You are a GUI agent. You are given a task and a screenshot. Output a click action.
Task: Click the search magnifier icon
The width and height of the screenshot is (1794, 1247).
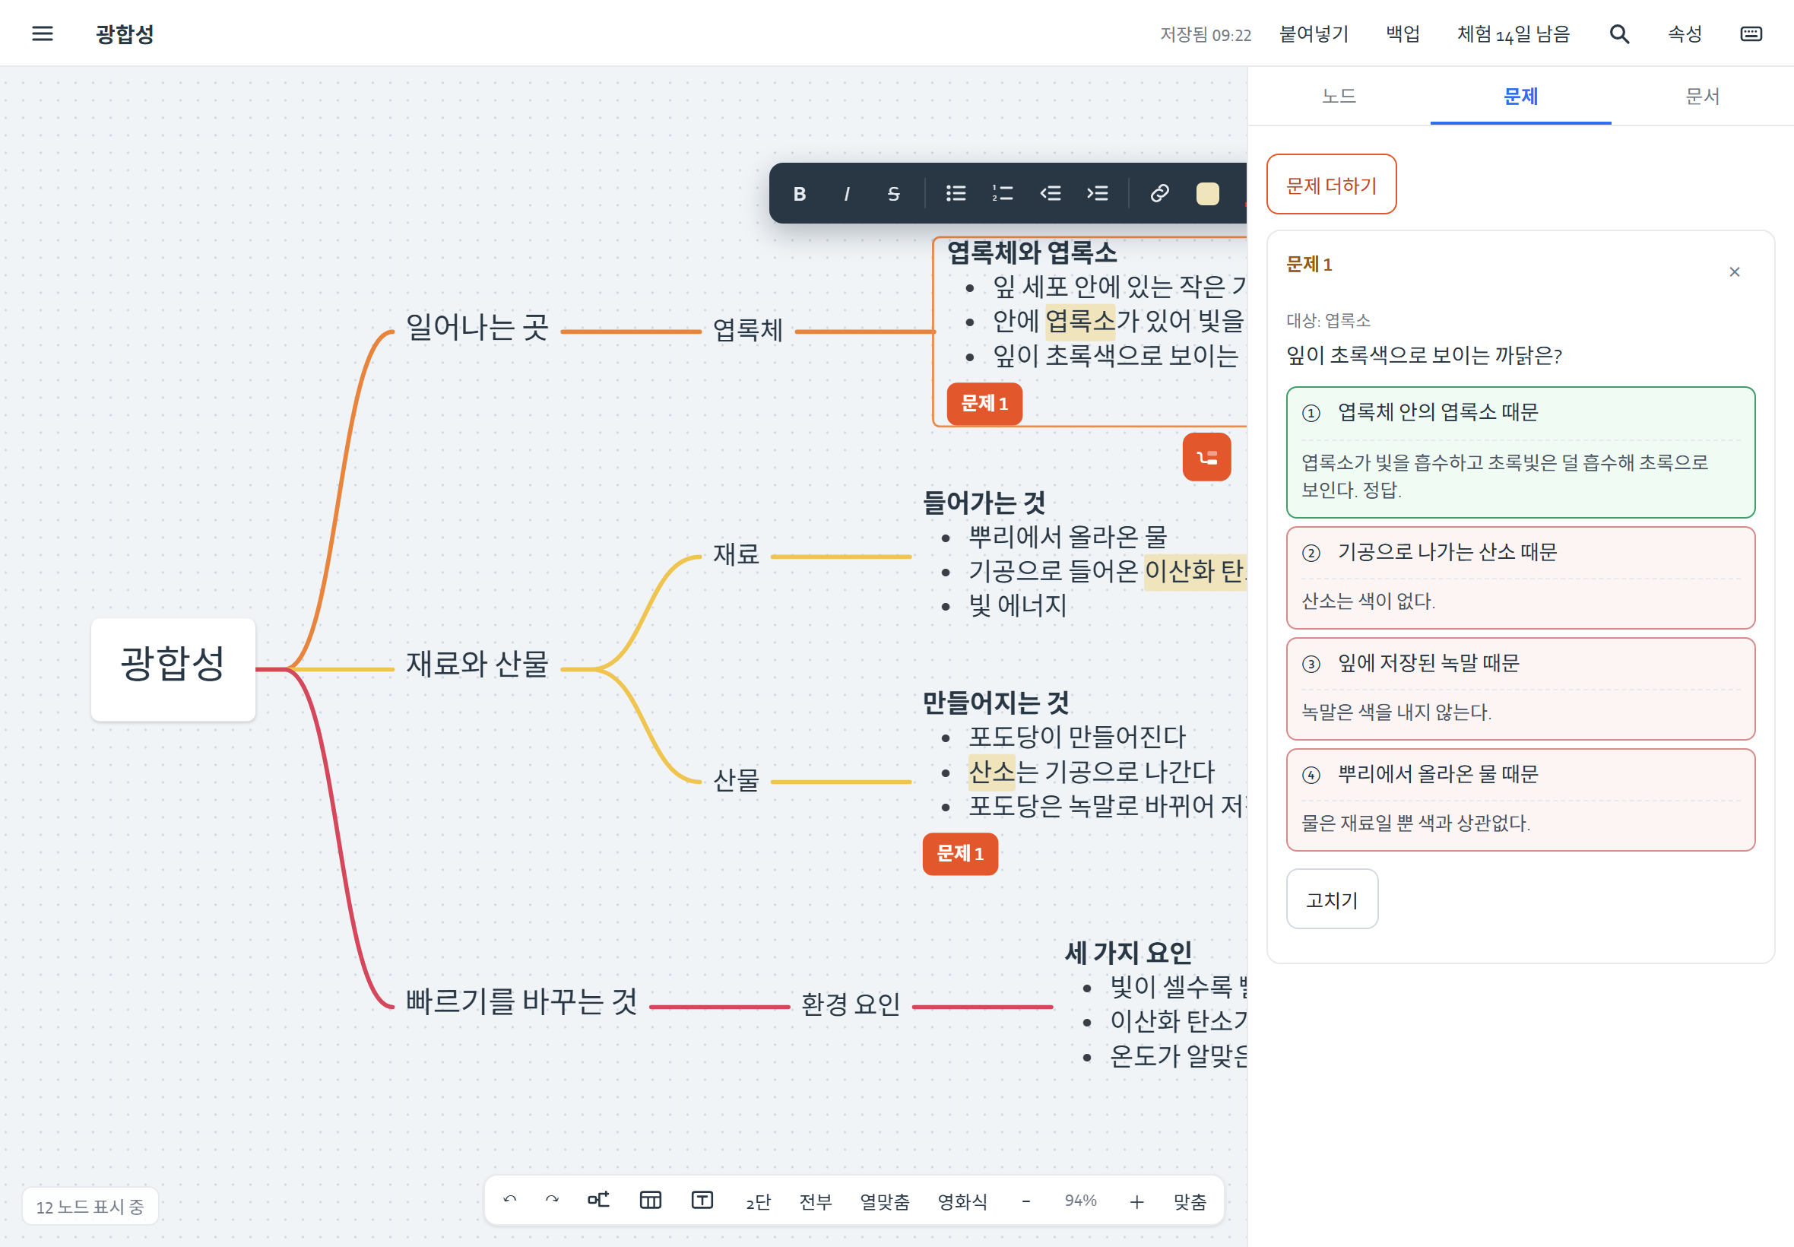coord(1619,33)
